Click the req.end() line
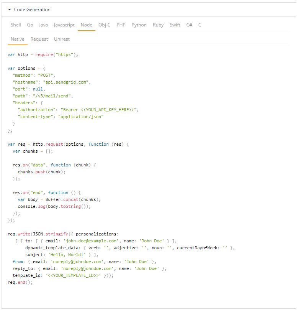 [x=20, y=282]
